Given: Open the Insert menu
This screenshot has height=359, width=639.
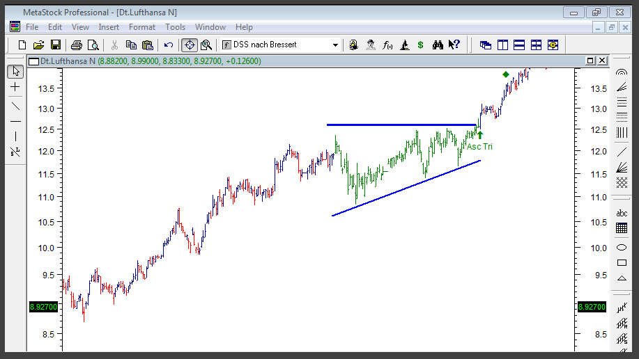Looking at the screenshot, I should (109, 27).
